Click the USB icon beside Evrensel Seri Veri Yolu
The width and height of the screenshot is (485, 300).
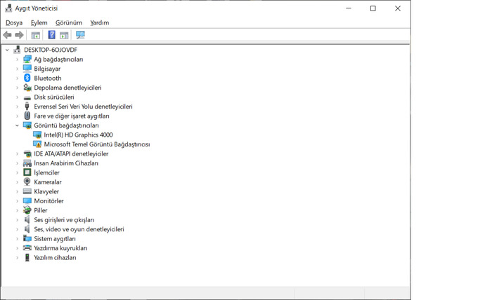(x=27, y=107)
